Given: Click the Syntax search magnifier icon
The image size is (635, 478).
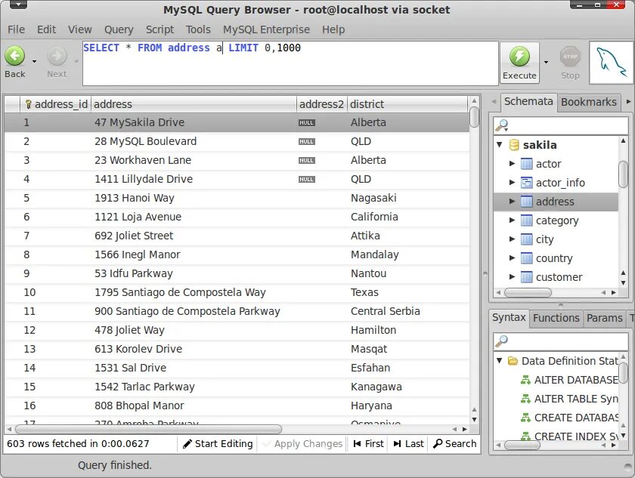Looking at the screenshot, I should click(x=502, y=341).
